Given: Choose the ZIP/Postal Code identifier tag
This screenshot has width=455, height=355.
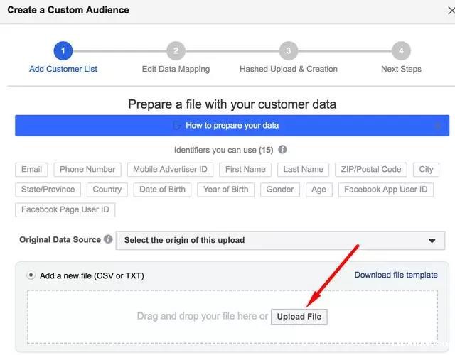Looking at the screenshot, I should point(370,170).
